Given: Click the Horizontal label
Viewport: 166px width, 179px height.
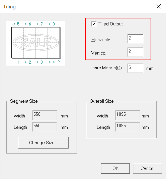Looking at the screenshot, I should coord(101,39).
